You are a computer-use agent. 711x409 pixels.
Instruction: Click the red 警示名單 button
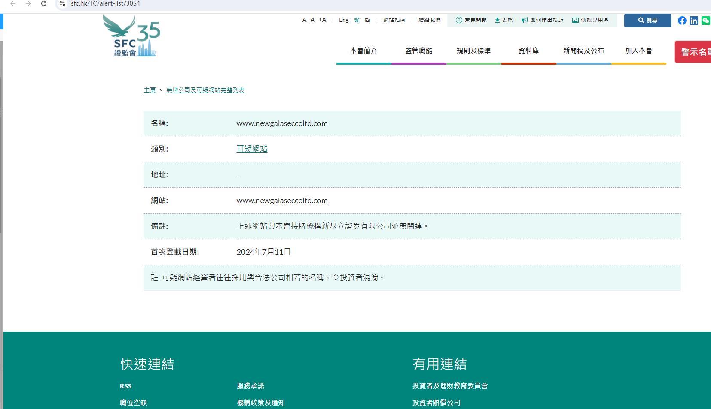coord(693,52)
